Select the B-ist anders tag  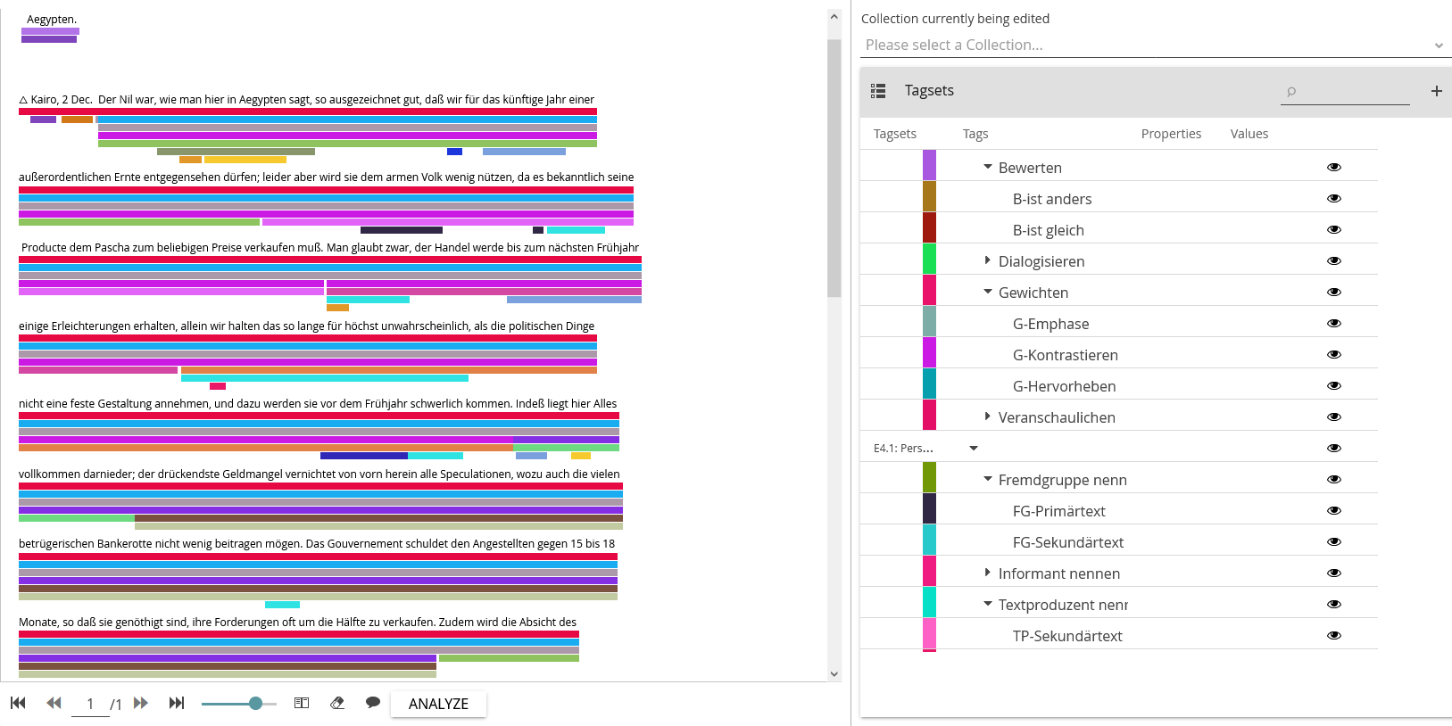coord(1051,199)
